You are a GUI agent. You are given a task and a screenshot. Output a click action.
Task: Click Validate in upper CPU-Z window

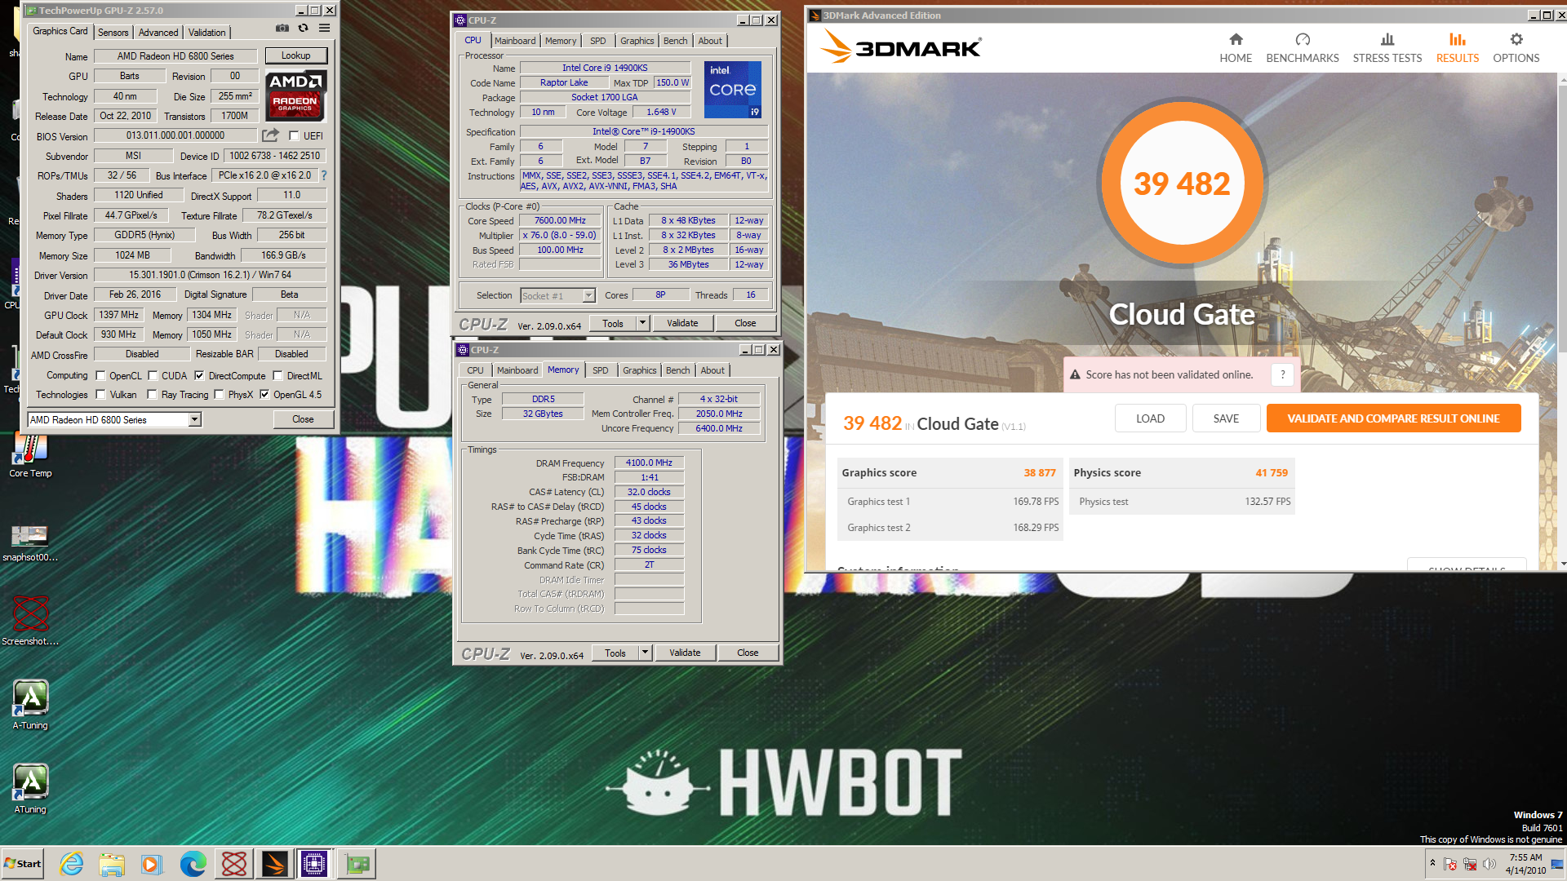[682, 323]
